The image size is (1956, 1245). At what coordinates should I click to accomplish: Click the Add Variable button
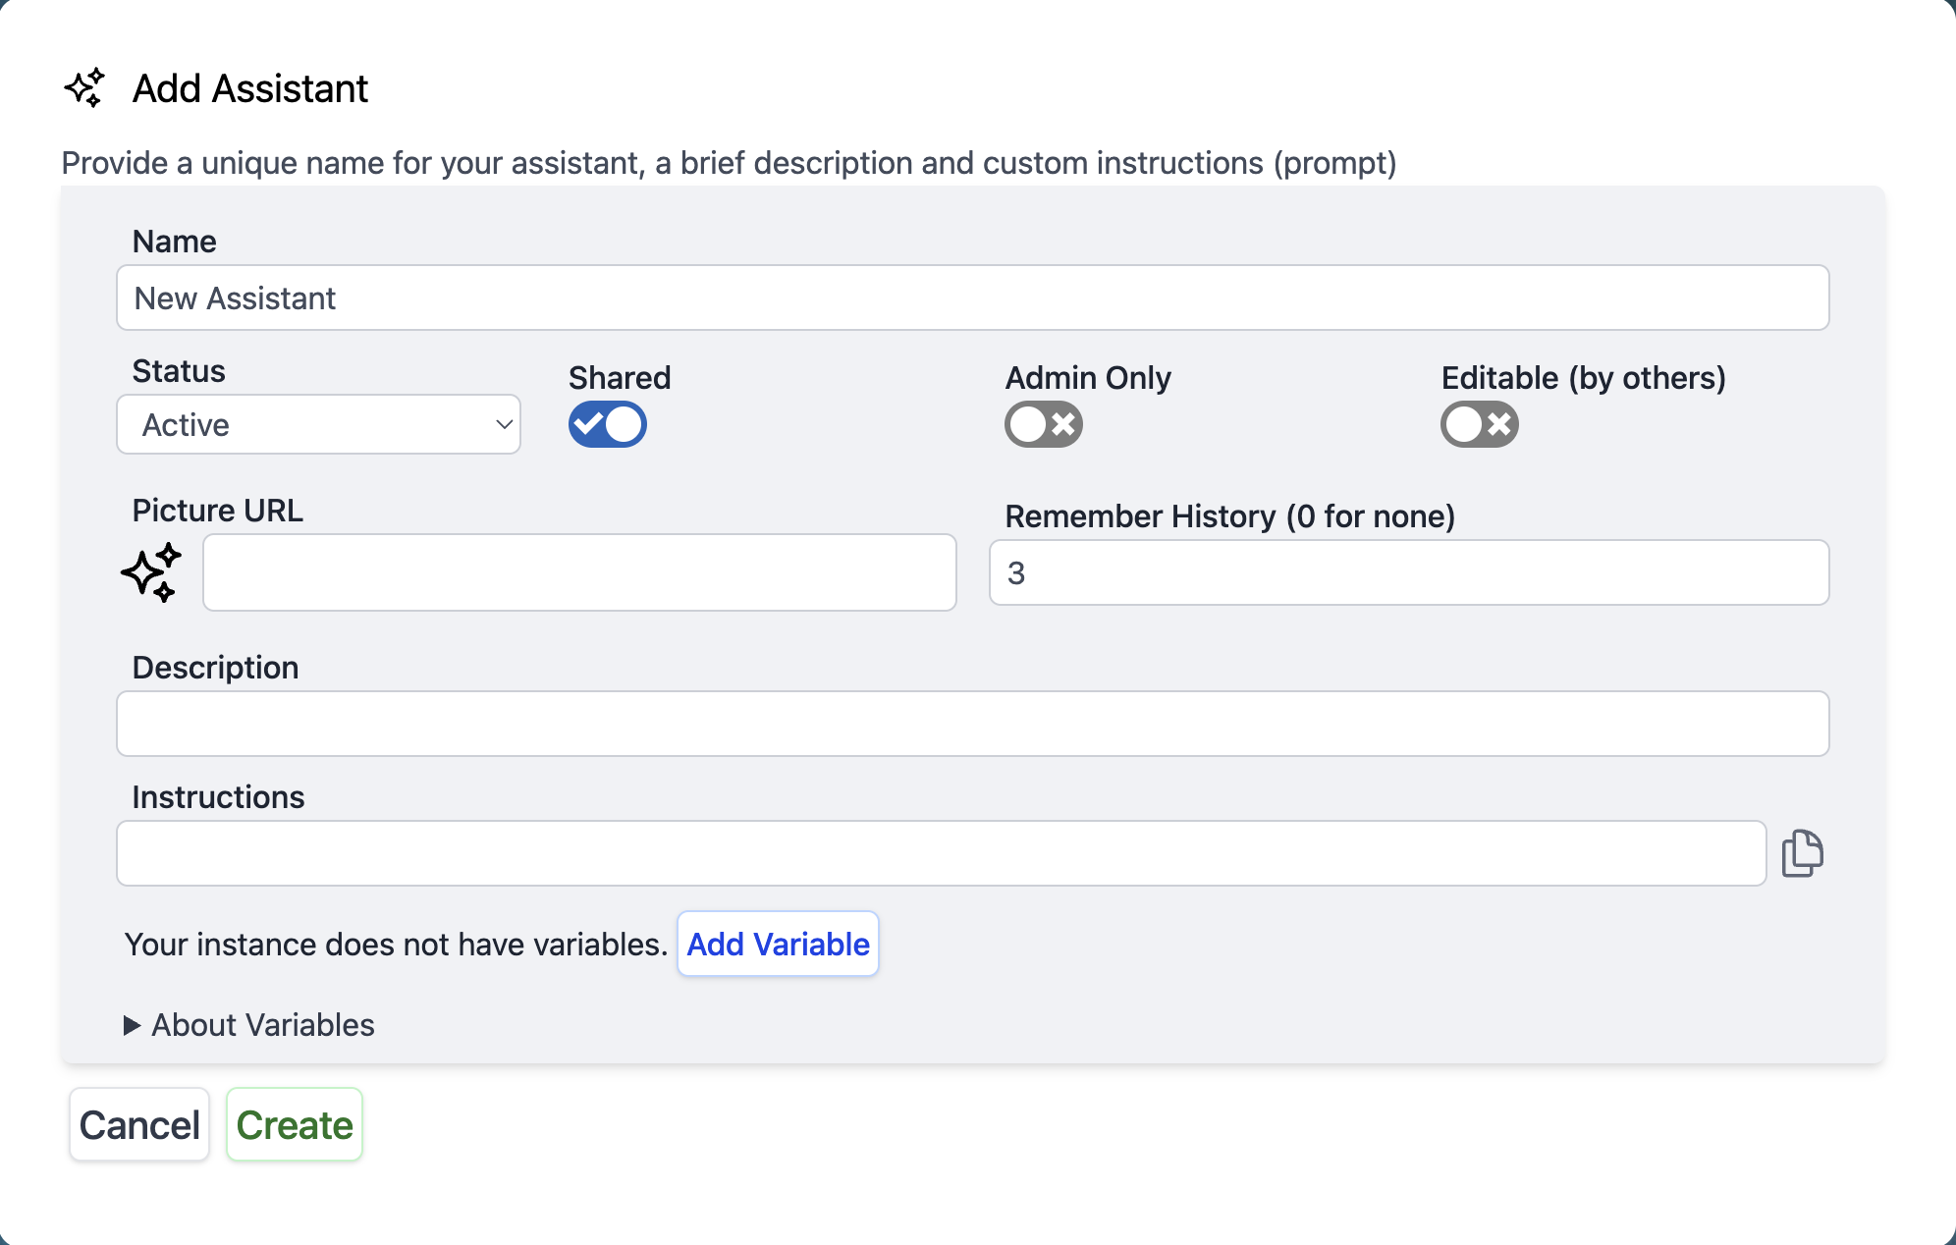point(777,944)
